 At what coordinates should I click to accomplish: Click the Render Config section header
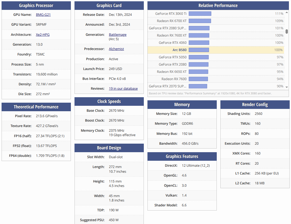[255, 104]
